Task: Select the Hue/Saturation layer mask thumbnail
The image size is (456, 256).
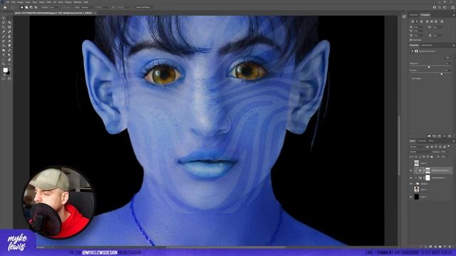Action: pyautogui.click(x=427, y=178)
